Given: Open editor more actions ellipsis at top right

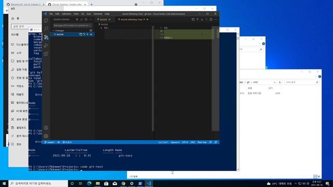Looking at the screenshot, I should [x=215, y=20].
